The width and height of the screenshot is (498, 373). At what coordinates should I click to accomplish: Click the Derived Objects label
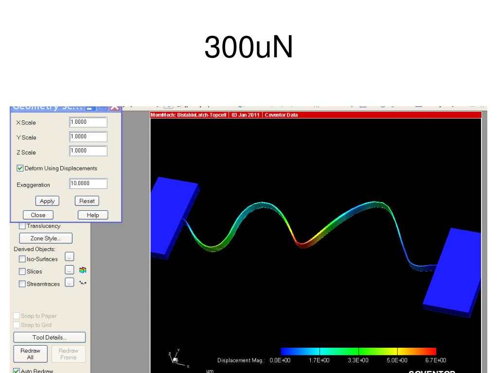click(35, 249)
